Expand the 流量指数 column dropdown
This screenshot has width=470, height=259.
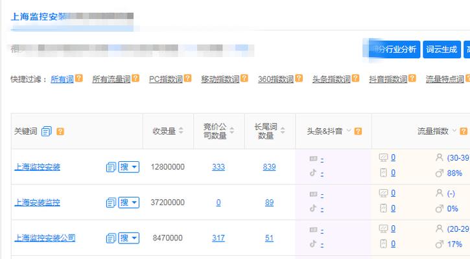tap(454, 131)
